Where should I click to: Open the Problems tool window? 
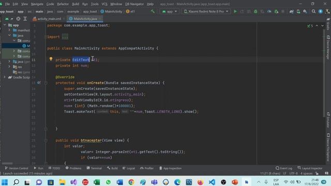(x=73, y=168)
